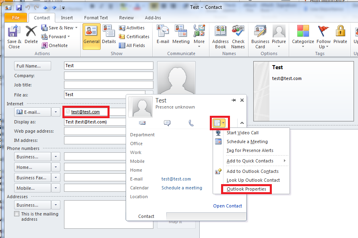Click phone call icon in contact card
The width and height of the screenshot is (358, 238).
tap(191, 123)
